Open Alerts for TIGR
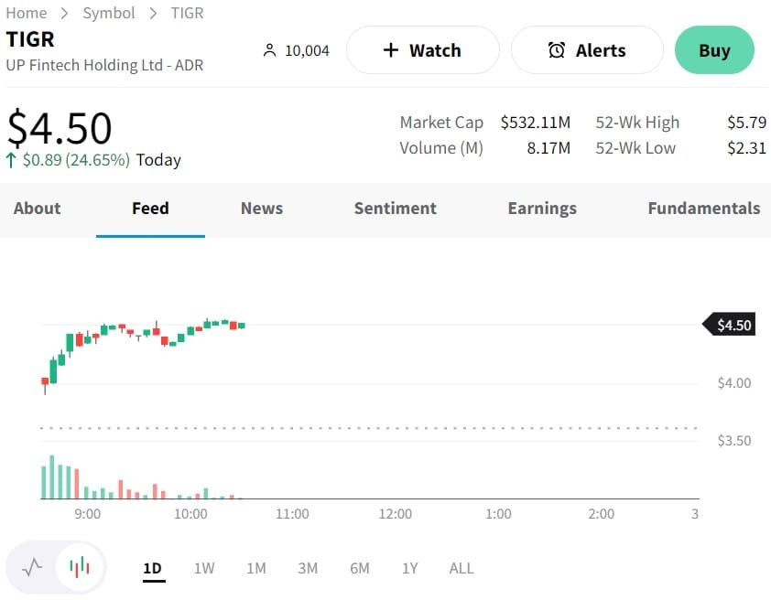The width and height of the screenshot is (771, 600). [586, 50]
